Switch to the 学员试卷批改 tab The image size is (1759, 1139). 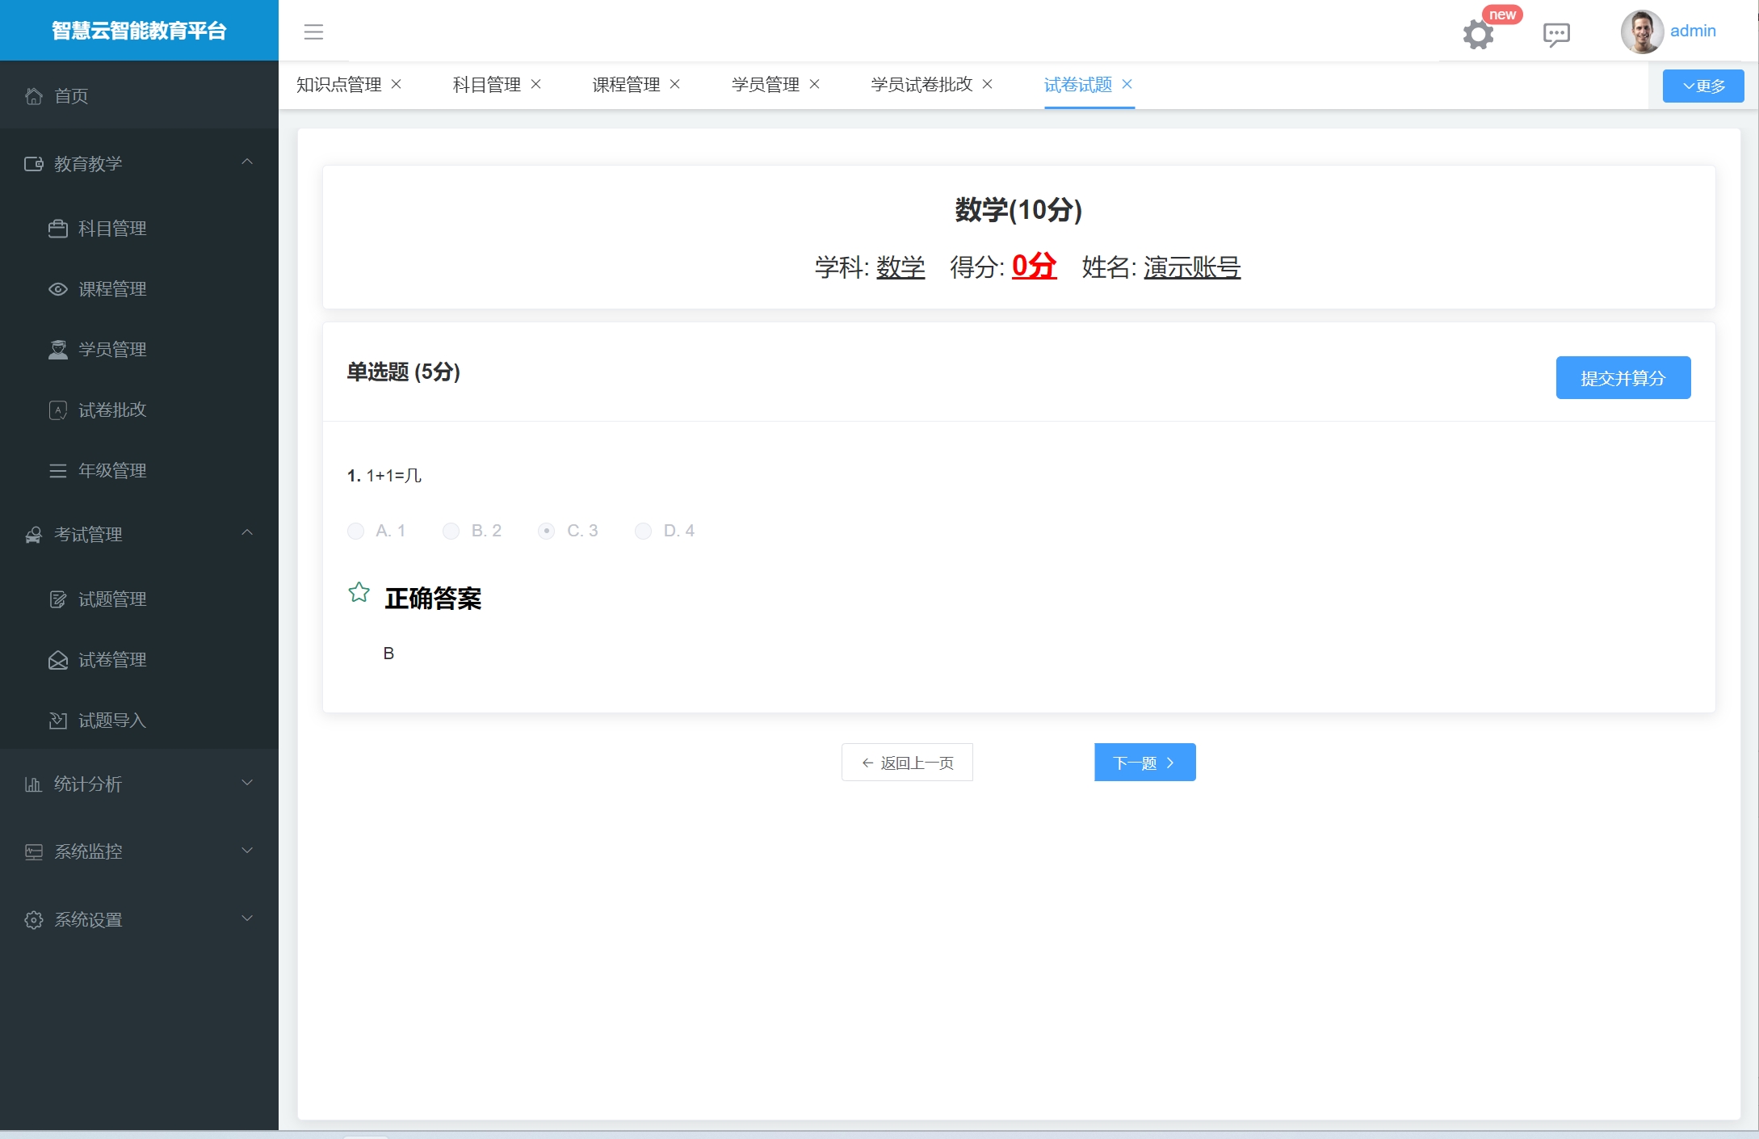(x=921, y=85)
